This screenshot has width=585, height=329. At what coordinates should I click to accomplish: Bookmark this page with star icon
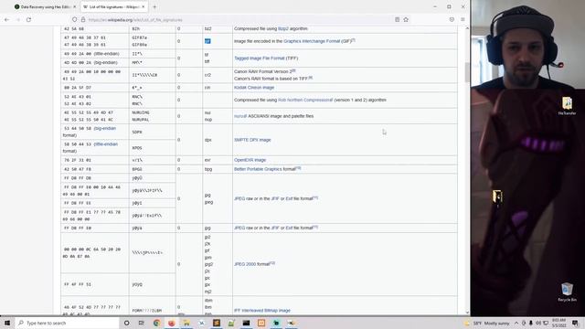(x=406, y=19)
